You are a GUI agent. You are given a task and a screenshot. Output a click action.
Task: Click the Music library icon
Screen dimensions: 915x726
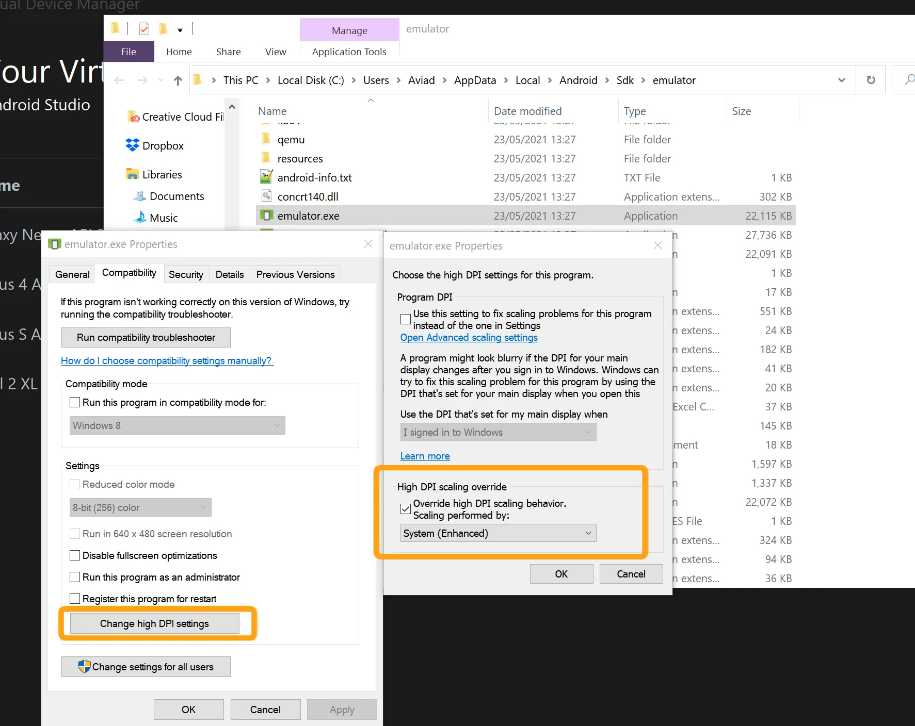[x=140, y=218]
